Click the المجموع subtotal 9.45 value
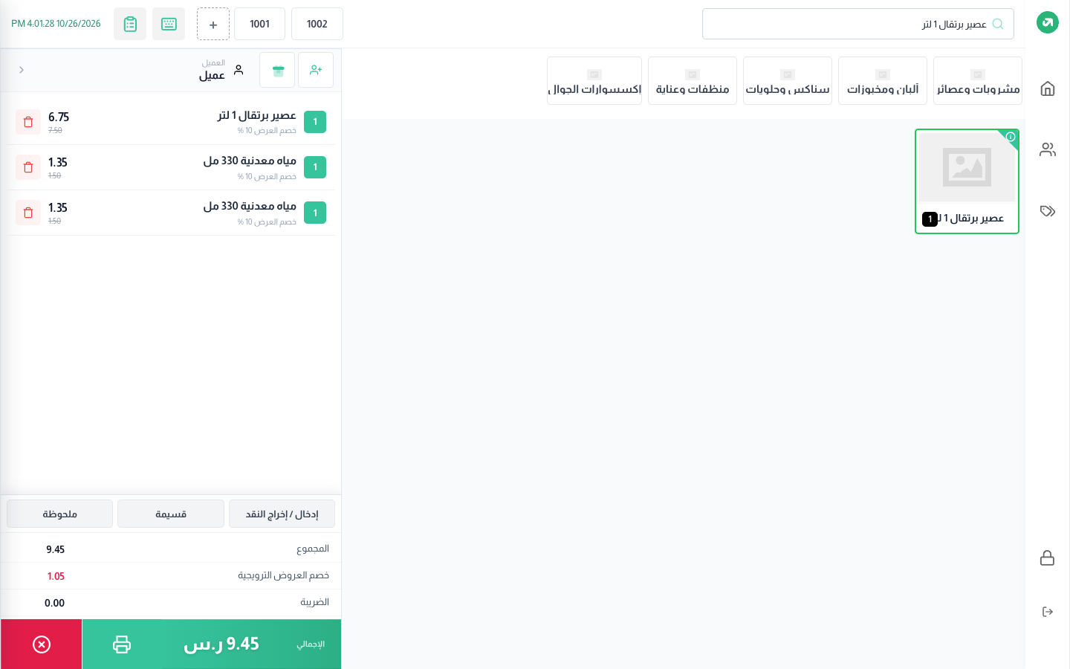1070x669 pixels. click(x=55, y=549)
